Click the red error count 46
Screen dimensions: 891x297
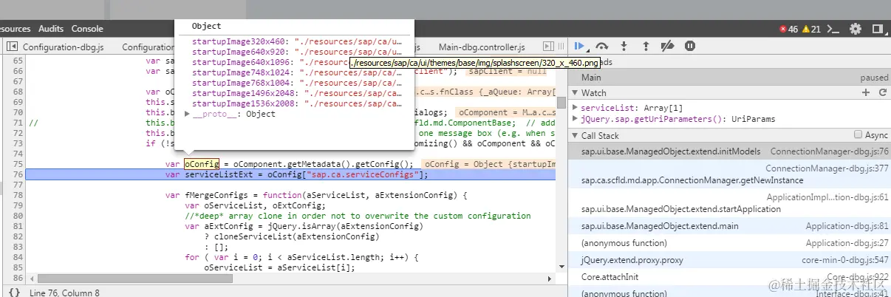coord(789,29)
